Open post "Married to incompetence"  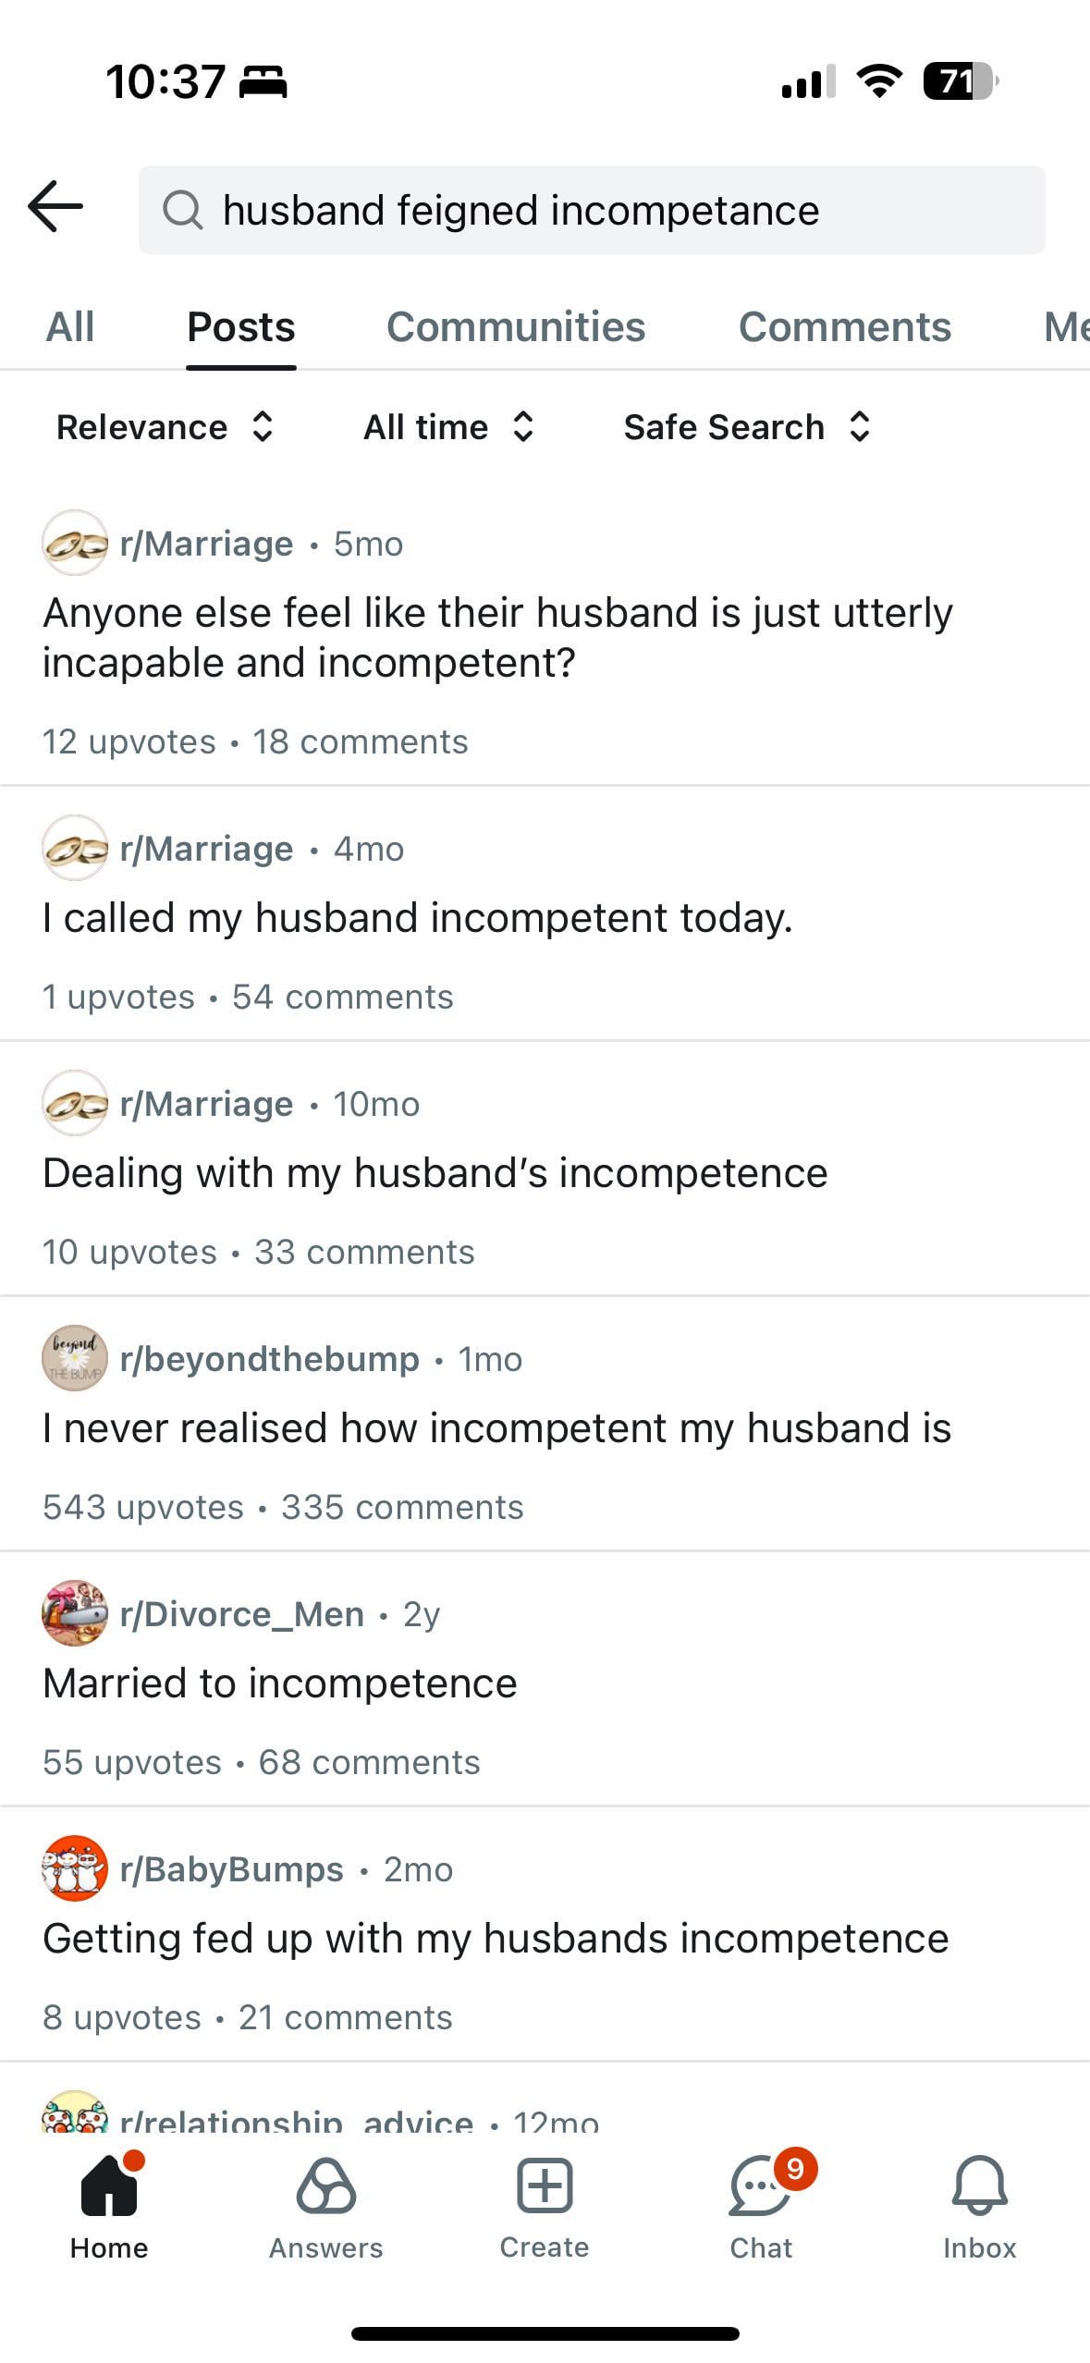pos(280,1683)
